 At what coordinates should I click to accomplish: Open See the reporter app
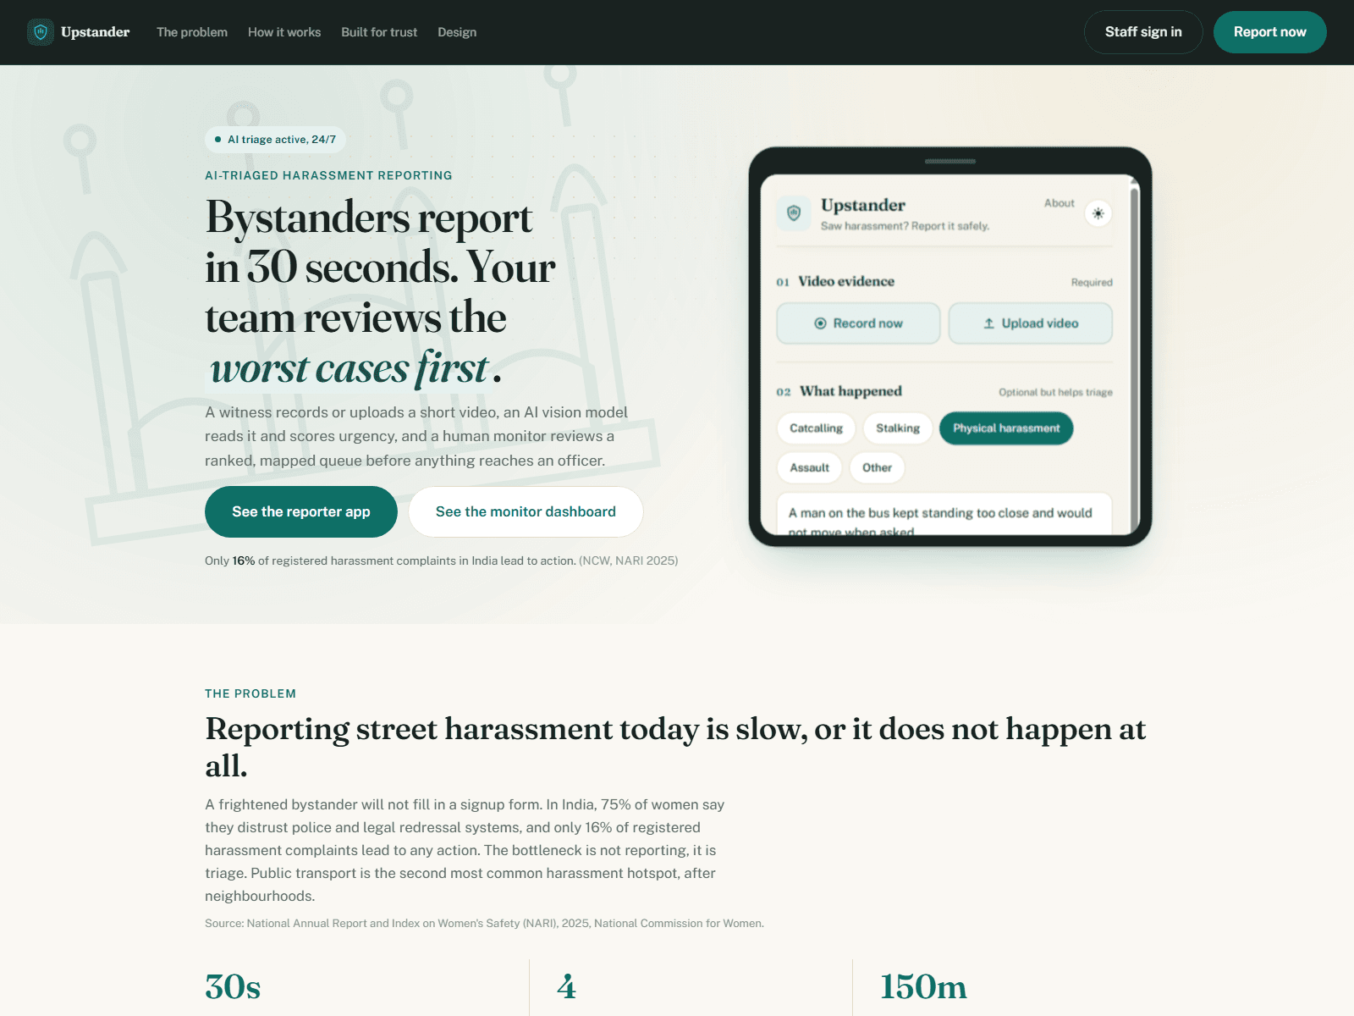[301, 511]
